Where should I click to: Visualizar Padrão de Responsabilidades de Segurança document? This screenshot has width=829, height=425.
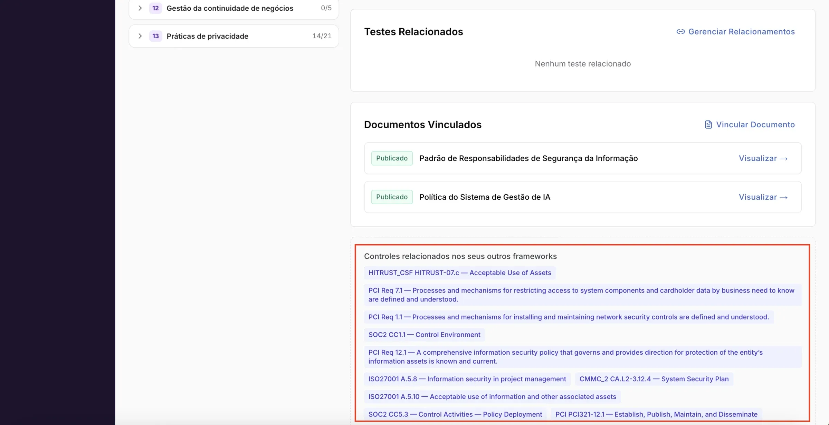763,158
